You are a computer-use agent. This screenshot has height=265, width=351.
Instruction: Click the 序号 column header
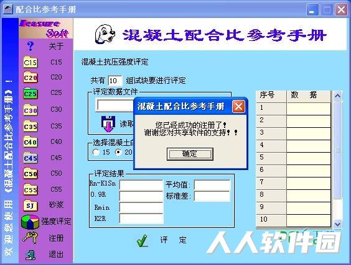pos(271,96)
